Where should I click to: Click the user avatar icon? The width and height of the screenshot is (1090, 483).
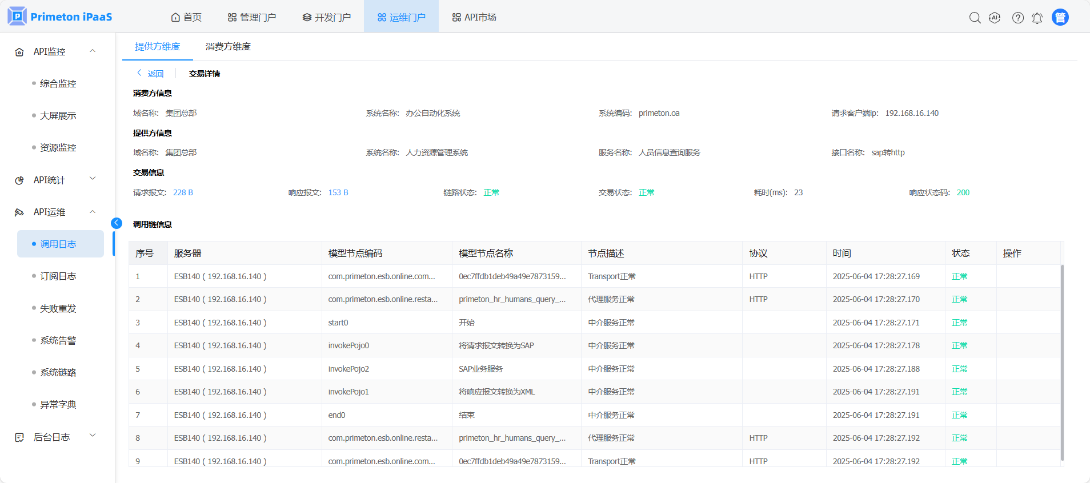pyautogui.click(x=1060, y=18)
